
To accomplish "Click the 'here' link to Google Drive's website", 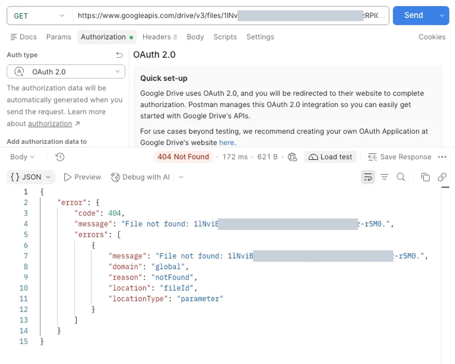I will (227, 143).
